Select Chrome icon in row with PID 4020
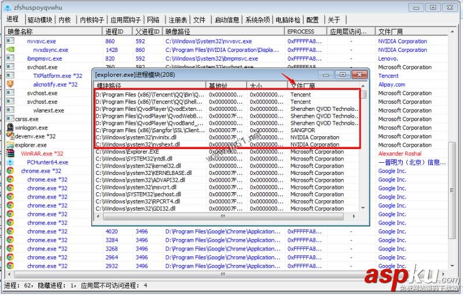Viewport: 463px width, 295px height. 10,231
